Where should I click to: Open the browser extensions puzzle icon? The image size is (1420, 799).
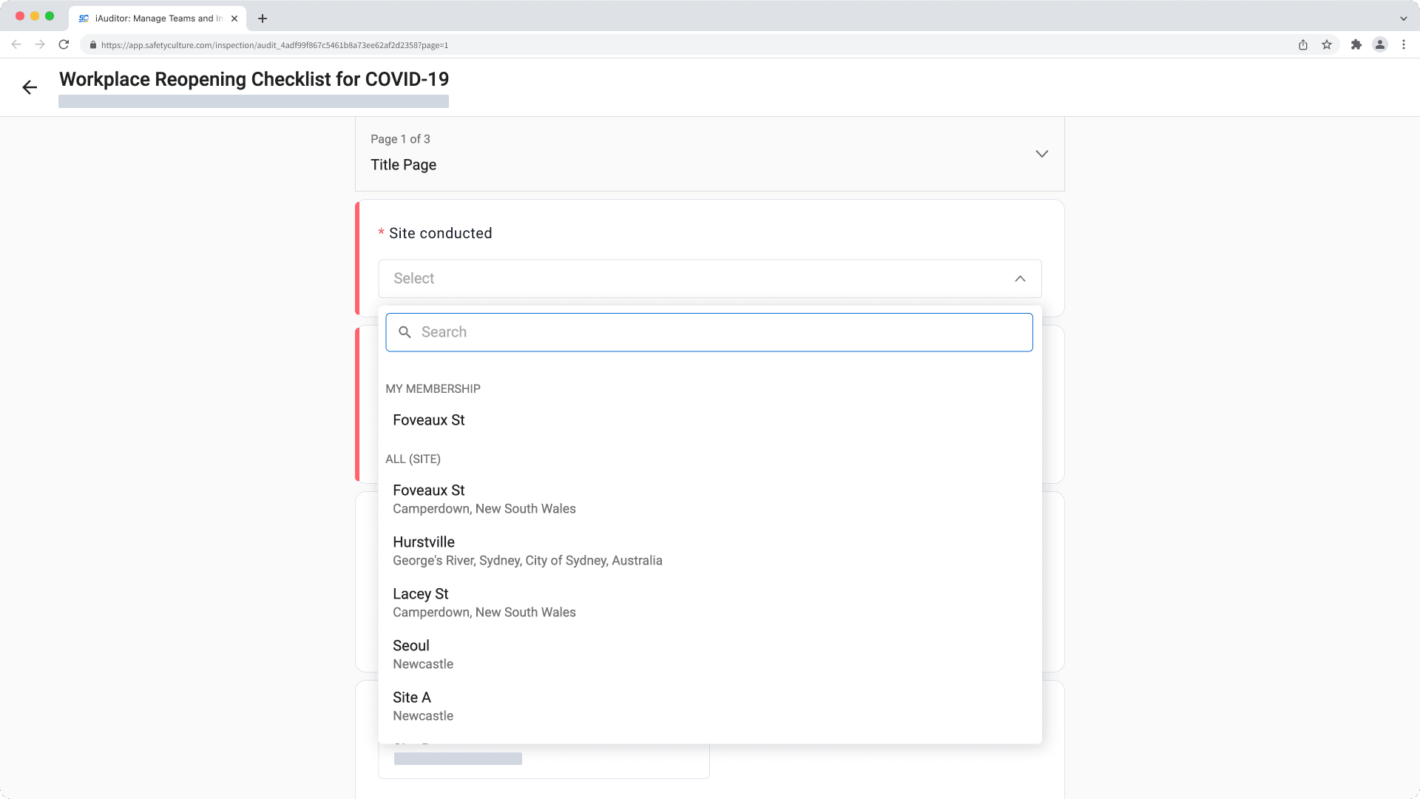1357,44
